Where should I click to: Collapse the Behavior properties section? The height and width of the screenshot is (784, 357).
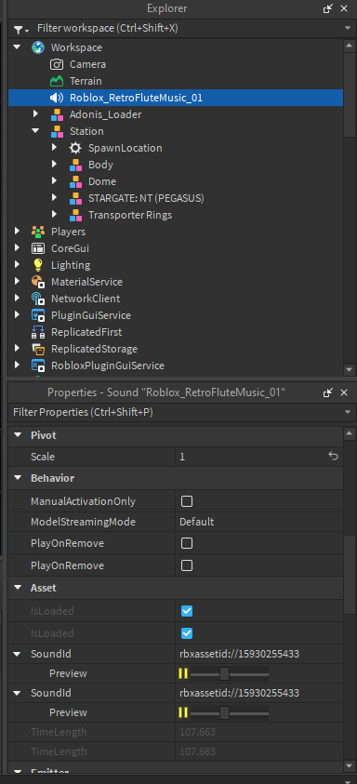(x=18, y=478)
